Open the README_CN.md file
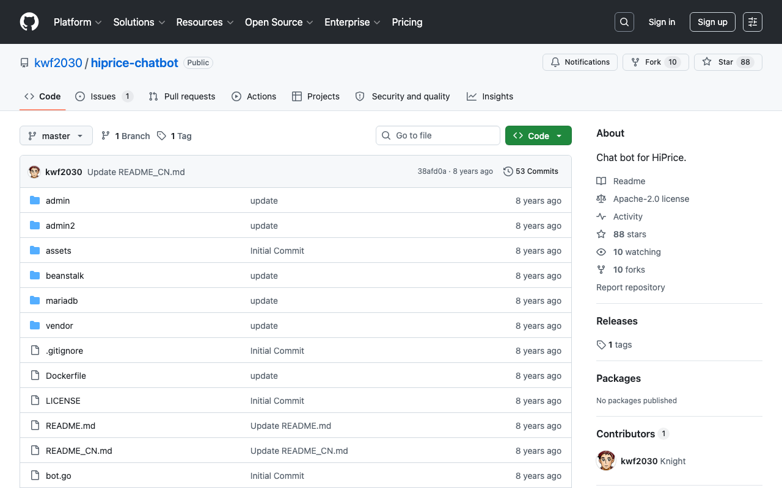 tap(79, 451)
